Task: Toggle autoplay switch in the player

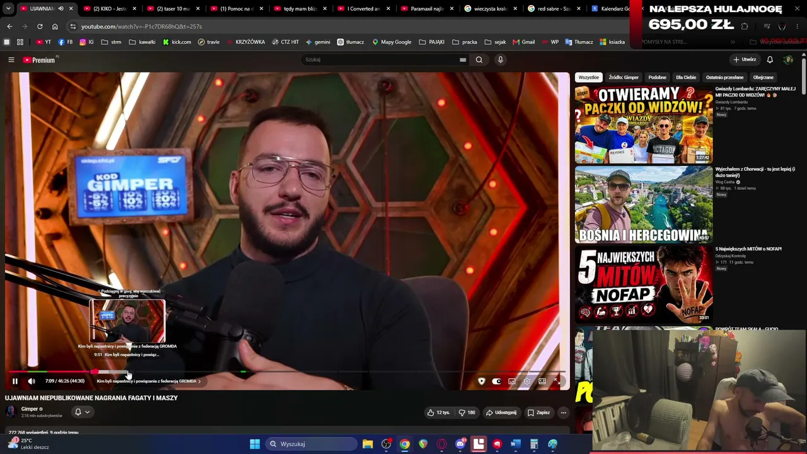Action: pyautogui.click(x=497, y=381)
